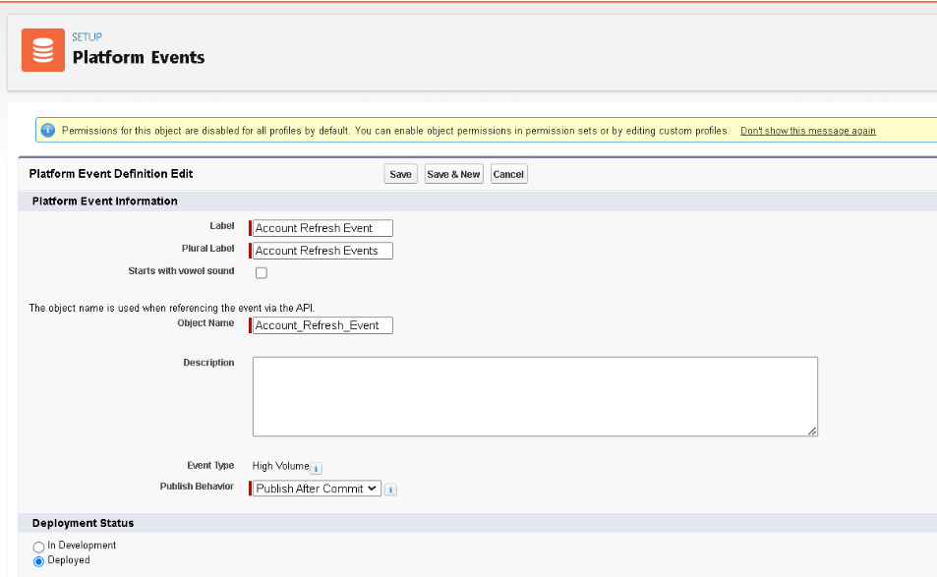Go to the SETUP breadcrumb link
The height and width of the screenshot is (577, 937).
pos(88,37)
